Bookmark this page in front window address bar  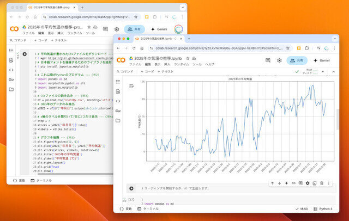coord(288,48)
